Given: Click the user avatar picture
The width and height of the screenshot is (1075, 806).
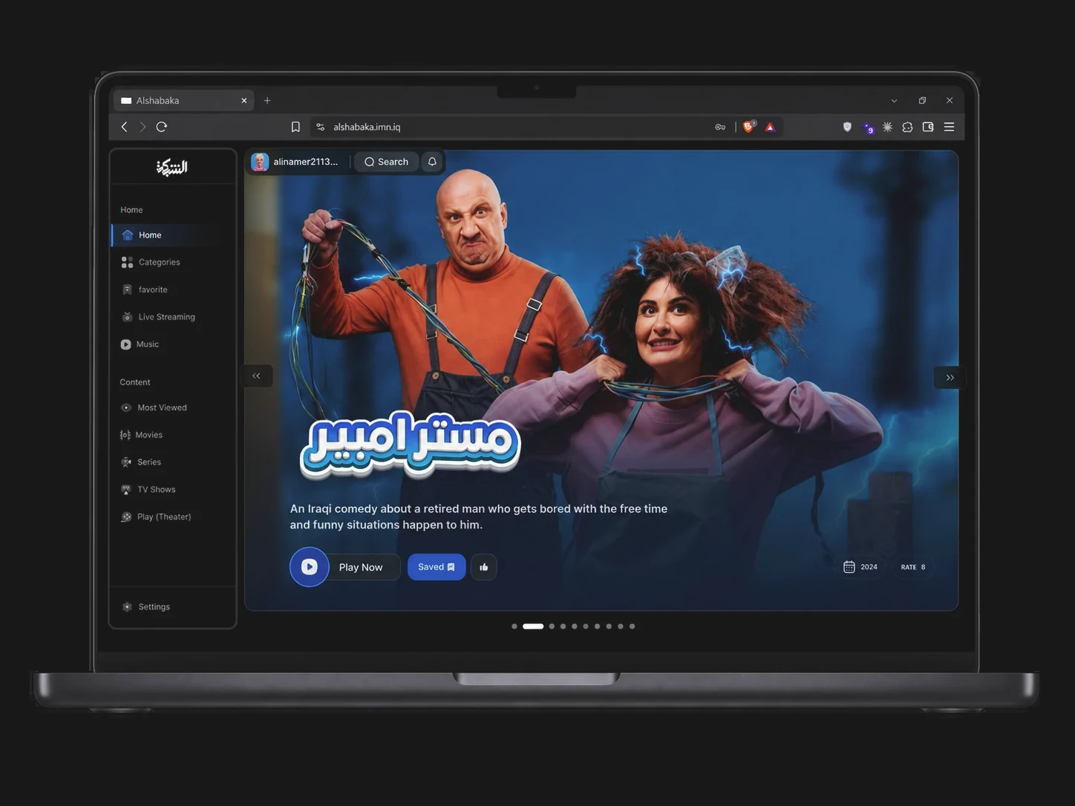Looking at the screenshot, I should coord(260,162).
